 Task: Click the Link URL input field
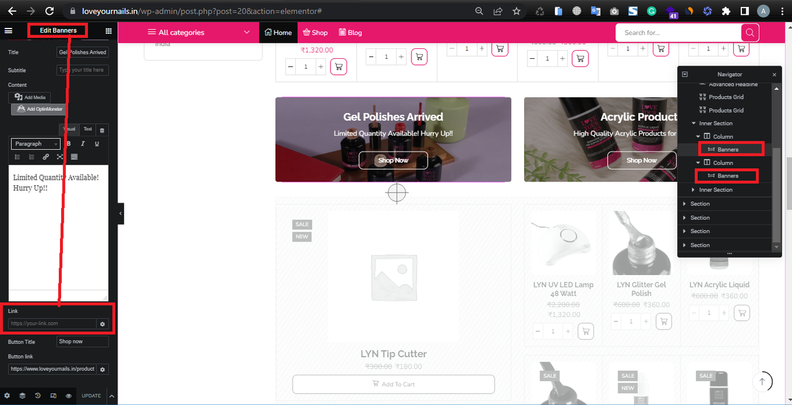53,323
